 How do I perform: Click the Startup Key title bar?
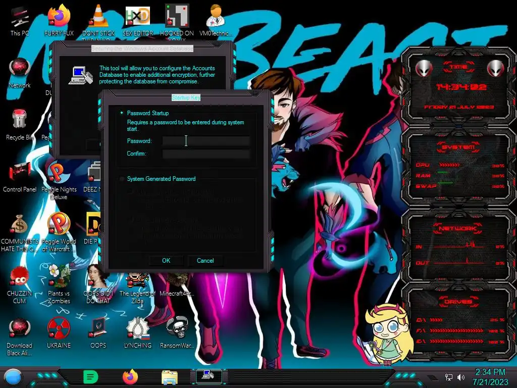click(x=186, y=98)
